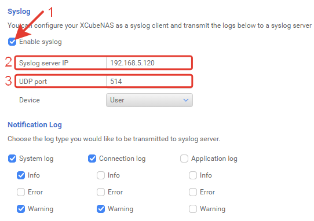Check Info under Application log

pos(193,175)
